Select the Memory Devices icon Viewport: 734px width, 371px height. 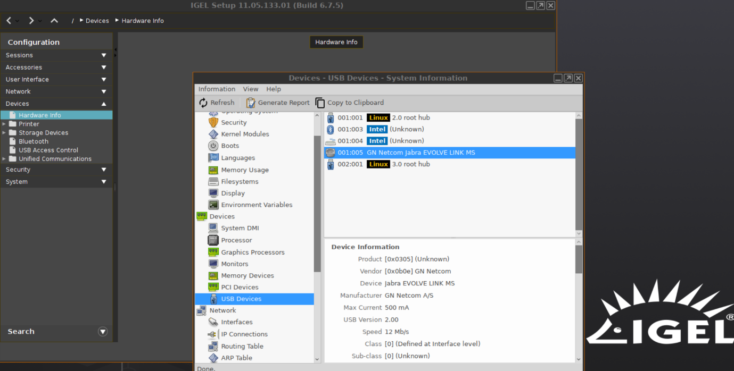[213, 275]
